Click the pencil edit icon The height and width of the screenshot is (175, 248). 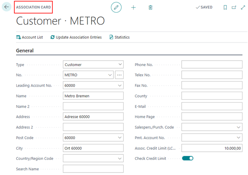click(x=116, y=7)
